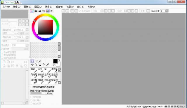Open the 视图 menu
The height and width of the screenshot is (108, 187).
[x=70, y=7]
